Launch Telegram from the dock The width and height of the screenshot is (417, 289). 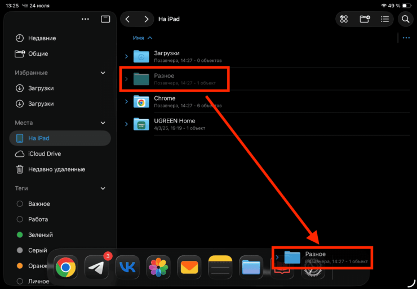tap(97, 268)
